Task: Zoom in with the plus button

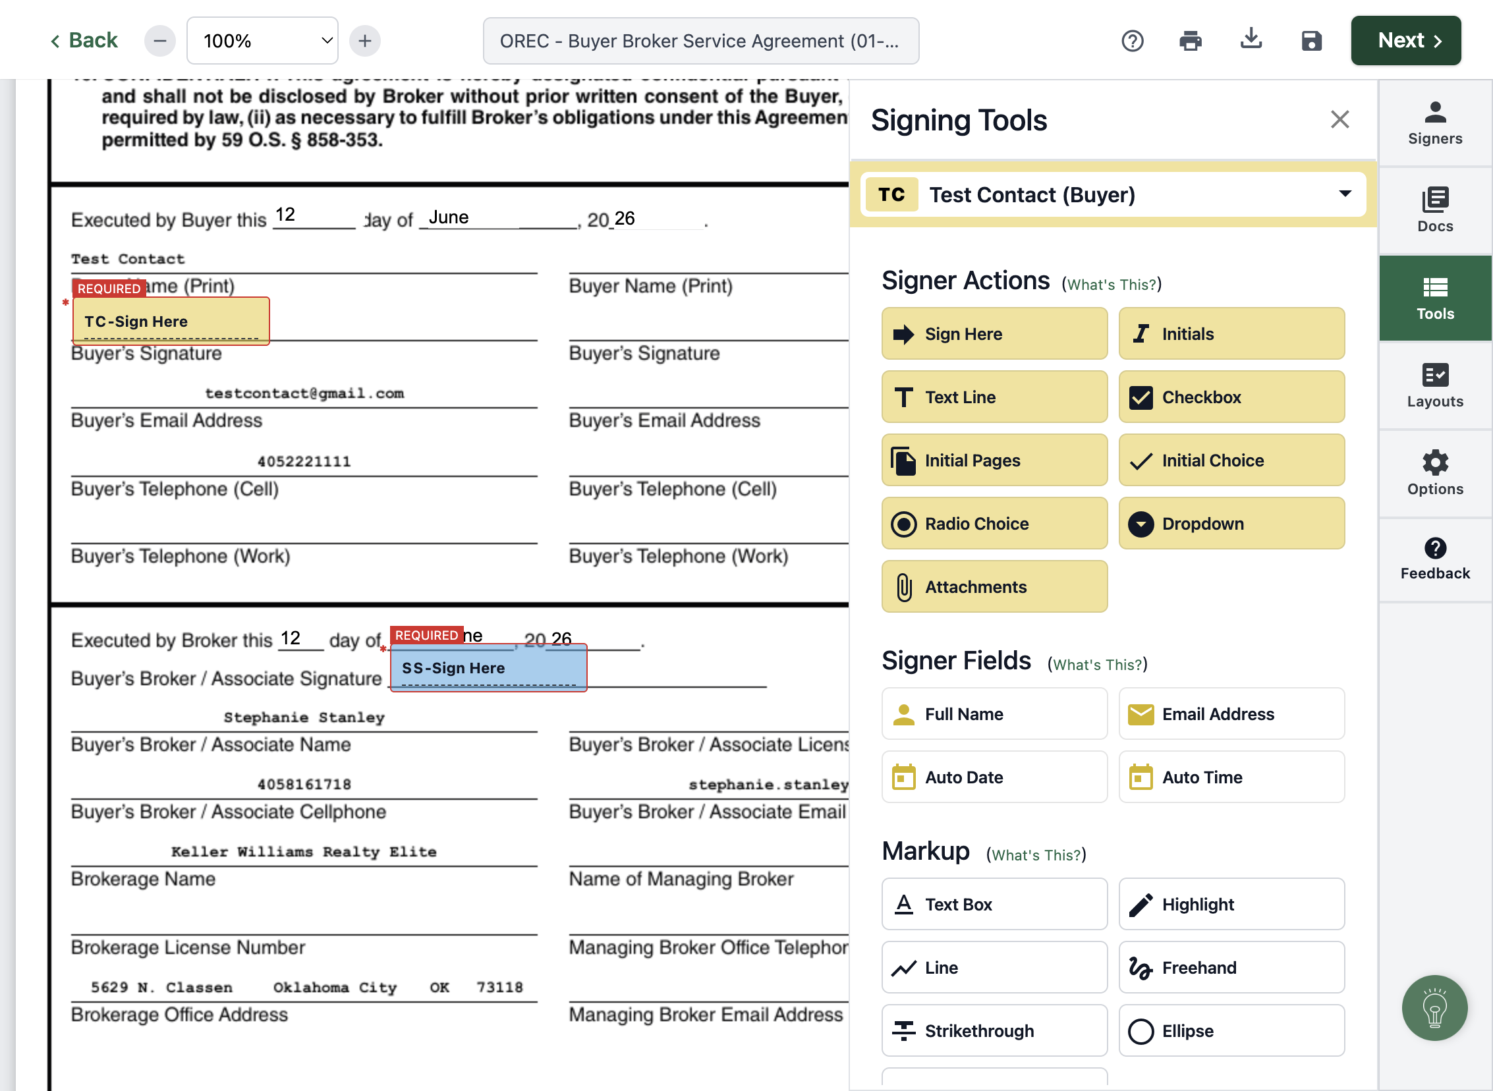Action: click(x=364, y=41)
